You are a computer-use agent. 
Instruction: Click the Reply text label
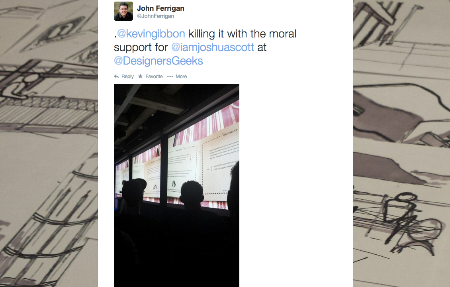(127, 77)
